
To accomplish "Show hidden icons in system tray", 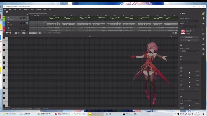I will point(176,114).
